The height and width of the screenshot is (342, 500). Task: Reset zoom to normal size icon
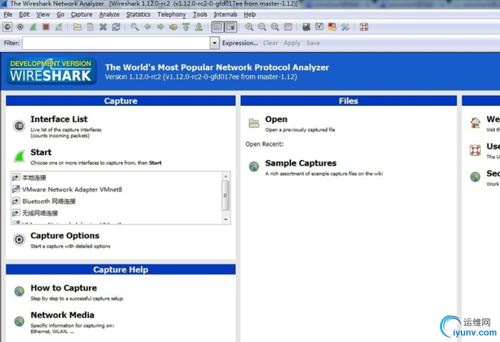click(275, 27)
